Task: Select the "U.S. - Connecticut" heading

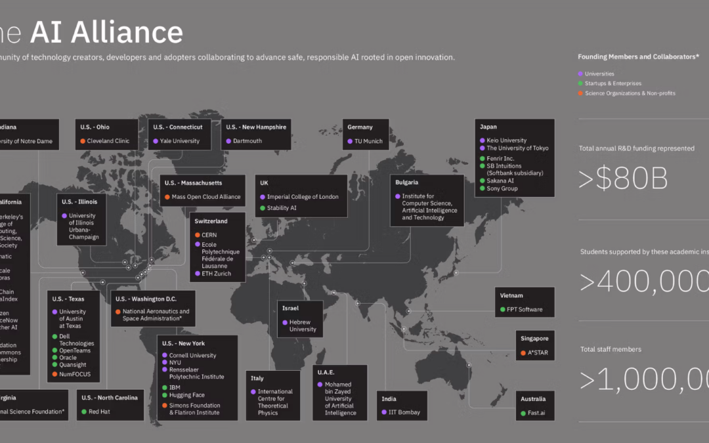Action: 178,127
